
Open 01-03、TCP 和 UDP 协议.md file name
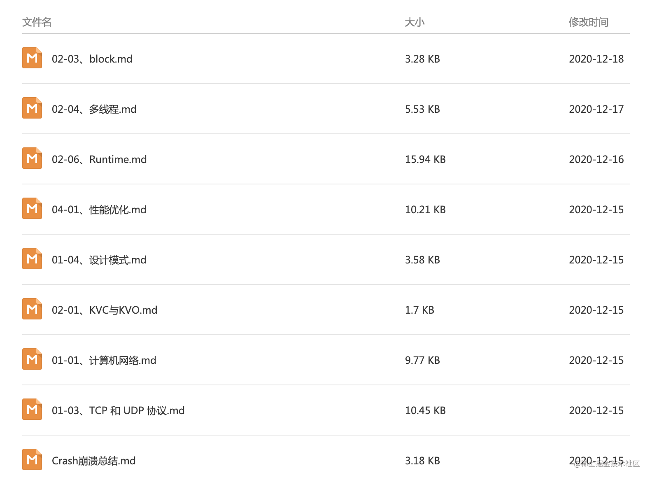[118, 410]
